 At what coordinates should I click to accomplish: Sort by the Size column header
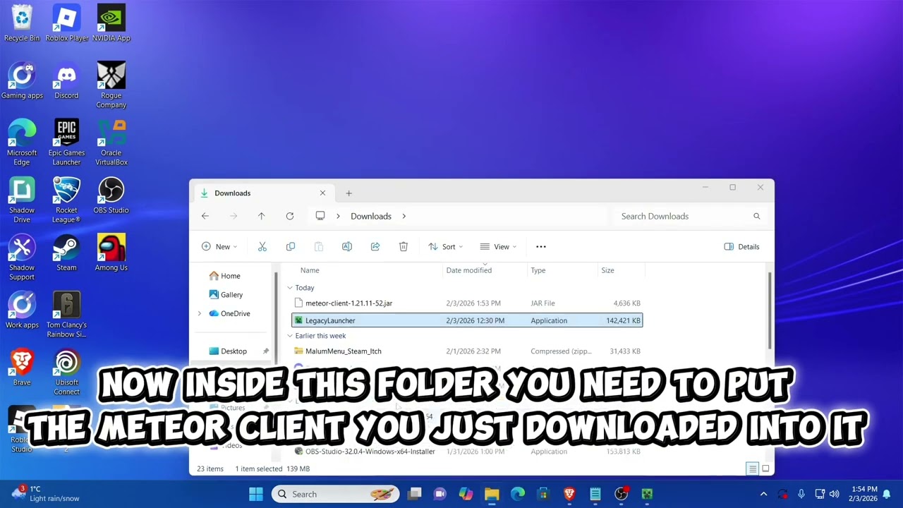coord(607,270)
